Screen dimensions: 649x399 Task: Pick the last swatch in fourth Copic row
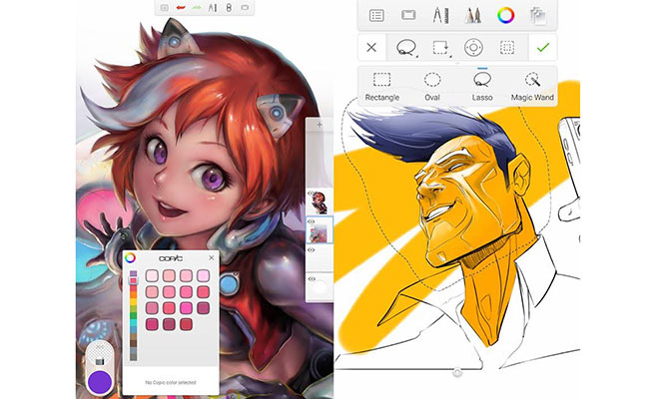coord(186,324)
